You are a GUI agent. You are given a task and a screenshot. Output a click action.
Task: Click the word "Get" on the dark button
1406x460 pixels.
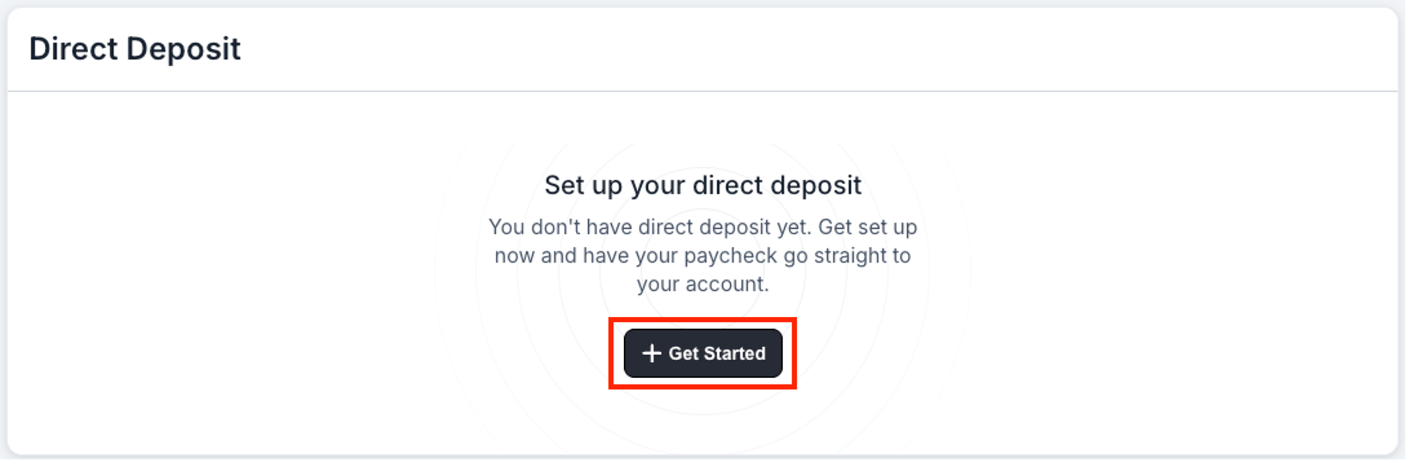tap(684, 353)
